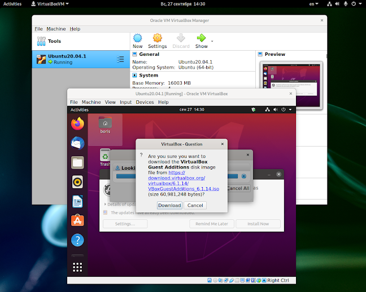
Task: Click the host top bar network icon
Action: pos(329,4)
